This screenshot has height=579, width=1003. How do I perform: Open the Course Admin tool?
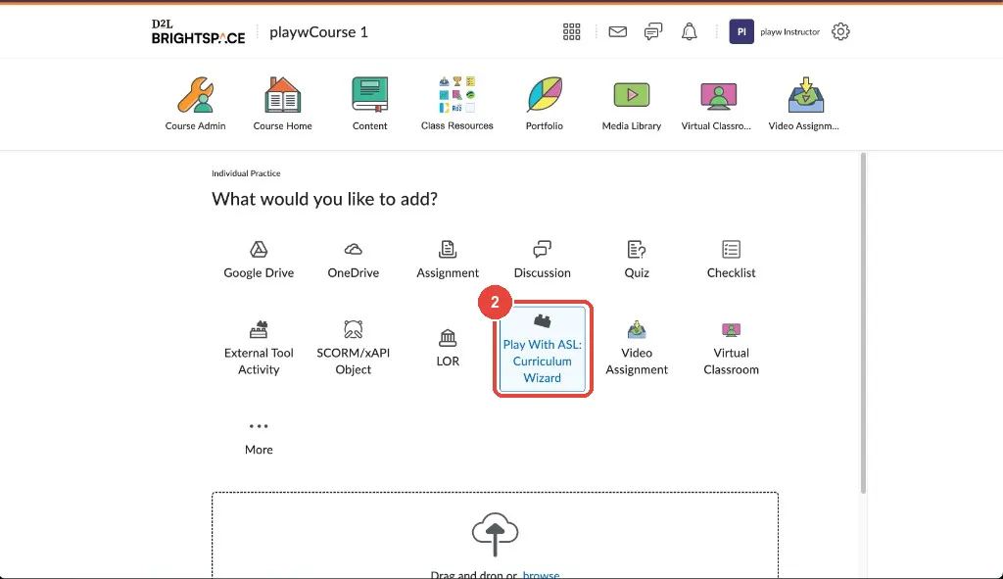(195, 104)
